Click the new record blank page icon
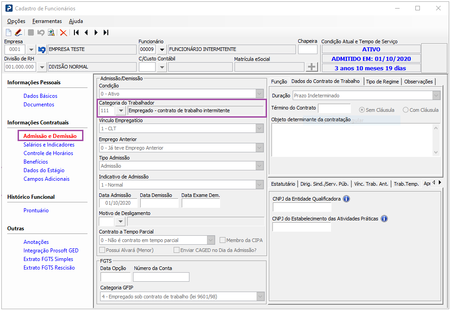 pos(9,32)
